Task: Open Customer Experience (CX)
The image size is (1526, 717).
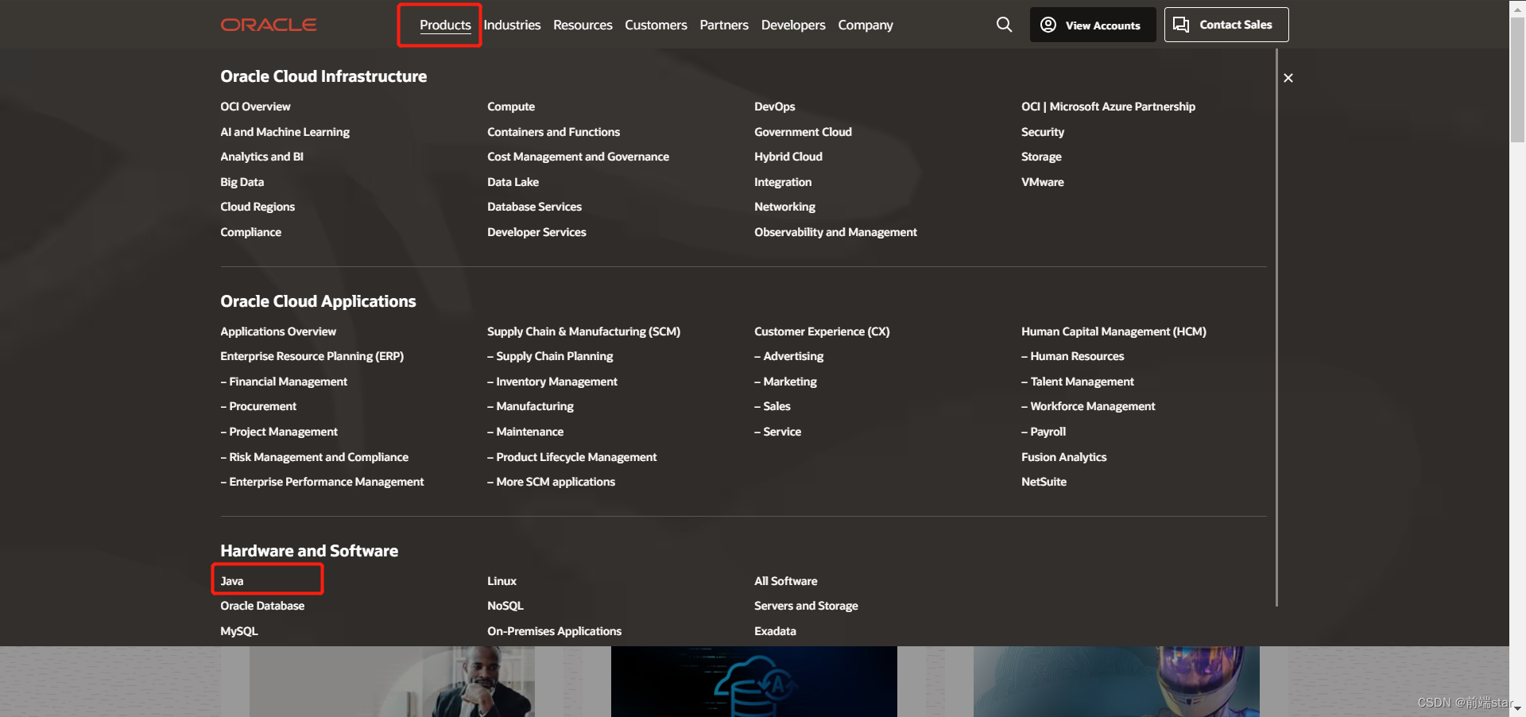Action: click(x=822, y=331)
